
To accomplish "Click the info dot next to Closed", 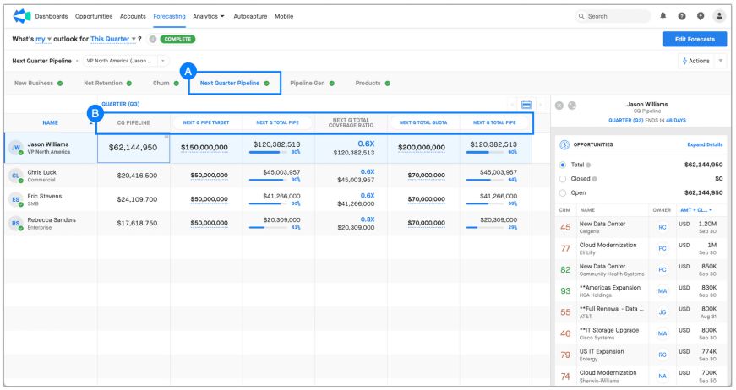I will pos(595,179).
